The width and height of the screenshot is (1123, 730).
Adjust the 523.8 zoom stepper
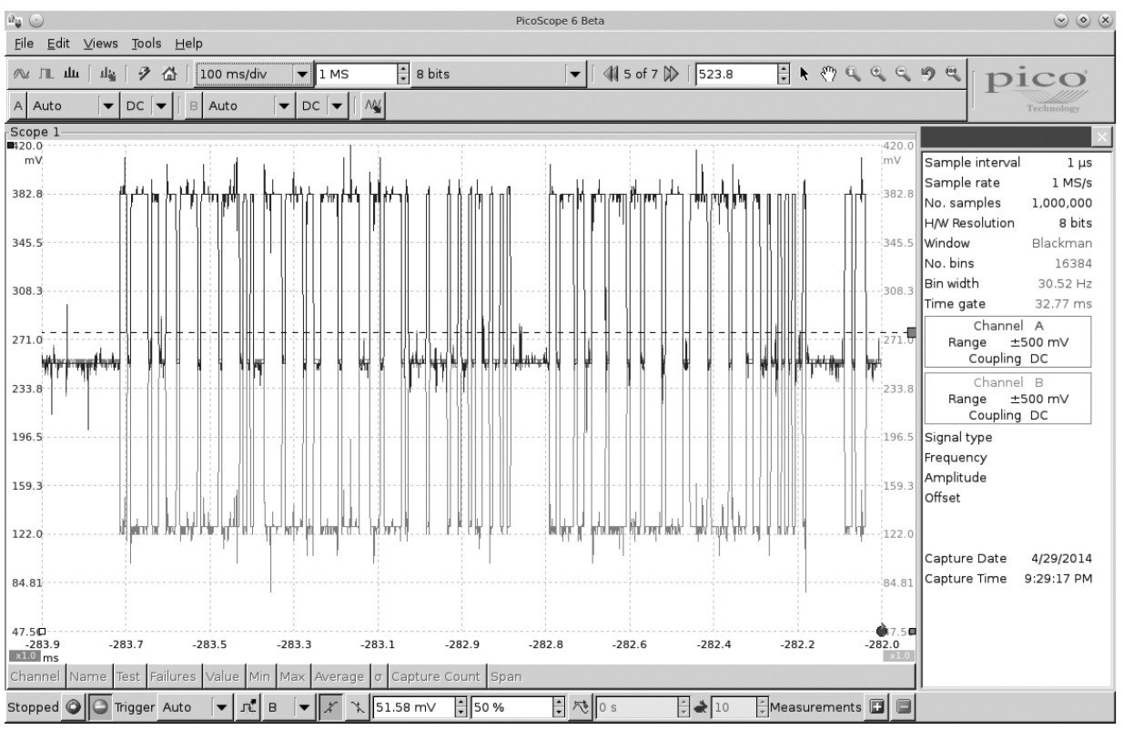pos(784,74)
